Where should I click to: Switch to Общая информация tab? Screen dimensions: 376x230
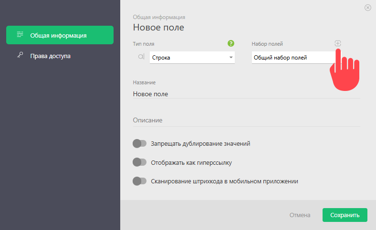click(60, 35)
